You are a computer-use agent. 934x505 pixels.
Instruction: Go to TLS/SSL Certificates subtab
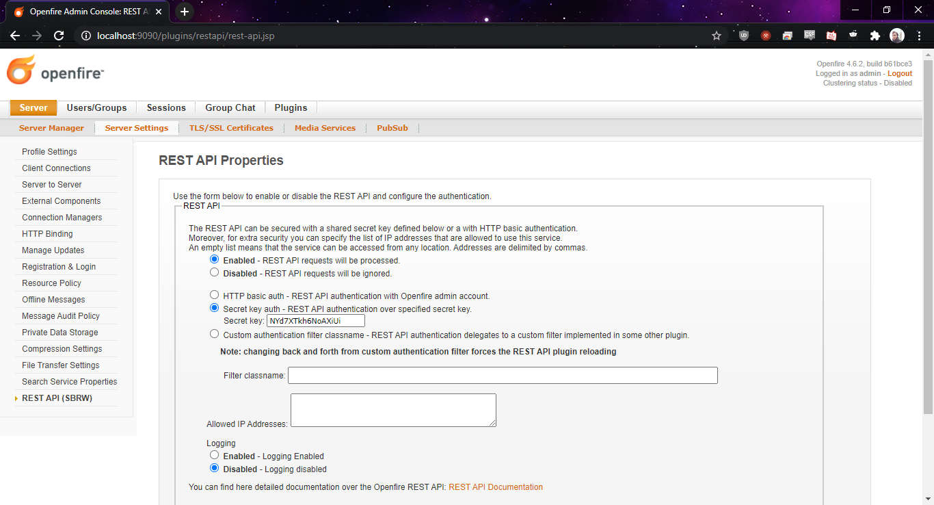pos(231,128)
